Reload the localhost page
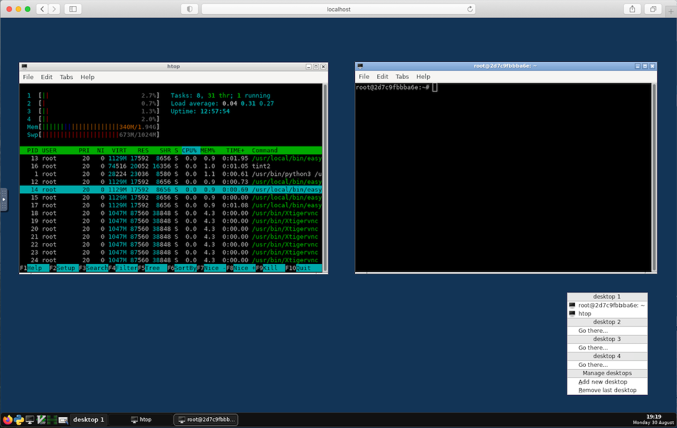 pos(470,9)
